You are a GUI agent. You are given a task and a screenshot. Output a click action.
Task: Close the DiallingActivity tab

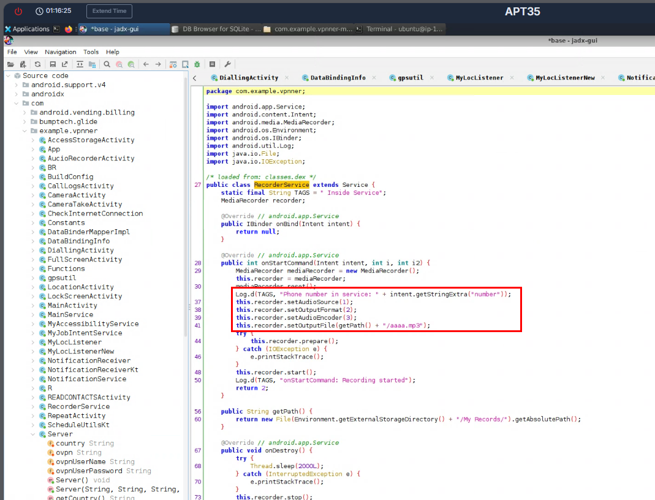287,78
